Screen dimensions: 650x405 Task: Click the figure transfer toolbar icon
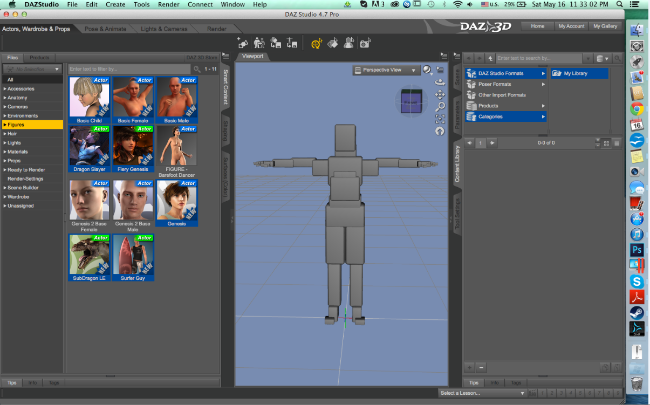point(259,43)
